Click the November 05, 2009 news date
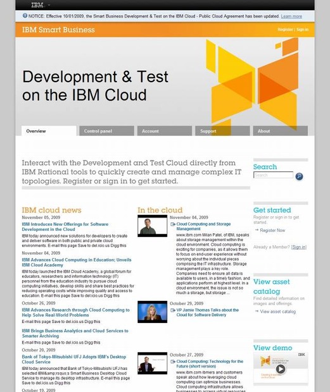This screenshot has width=330, height=392. pyautogui.click(x=41, y=217)
